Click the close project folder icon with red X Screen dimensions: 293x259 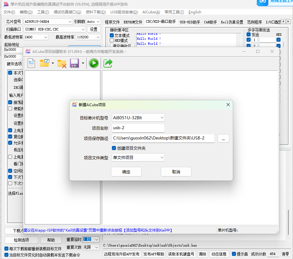click(62, 64)
